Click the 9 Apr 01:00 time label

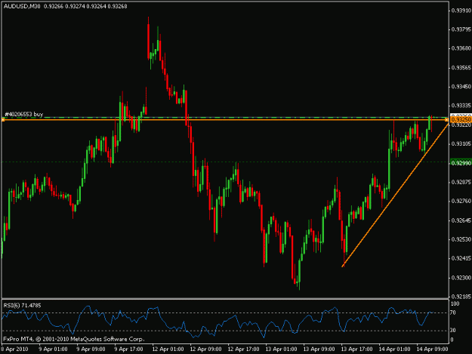(x=53, y=349)
